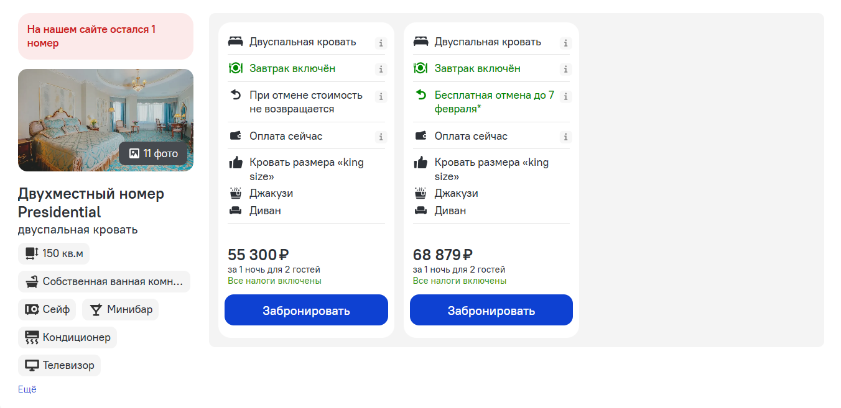
Task: Click the refund arrow icon next to cancellation policy
Action: 236,96
